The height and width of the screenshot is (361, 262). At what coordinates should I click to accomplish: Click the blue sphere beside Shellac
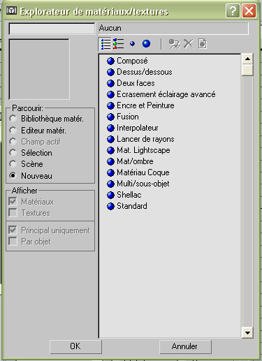click(110, 195)
